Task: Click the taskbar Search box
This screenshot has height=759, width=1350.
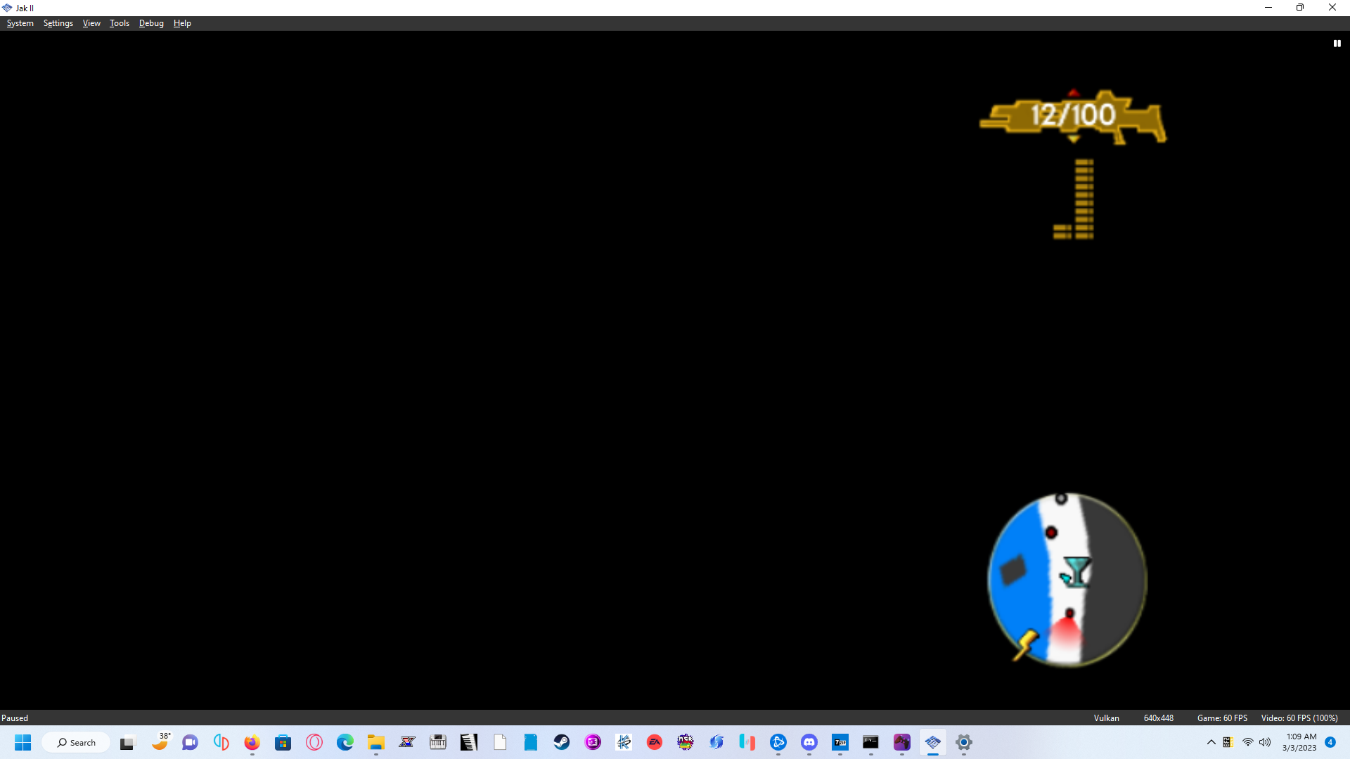Action: click(x=76, y=742)
